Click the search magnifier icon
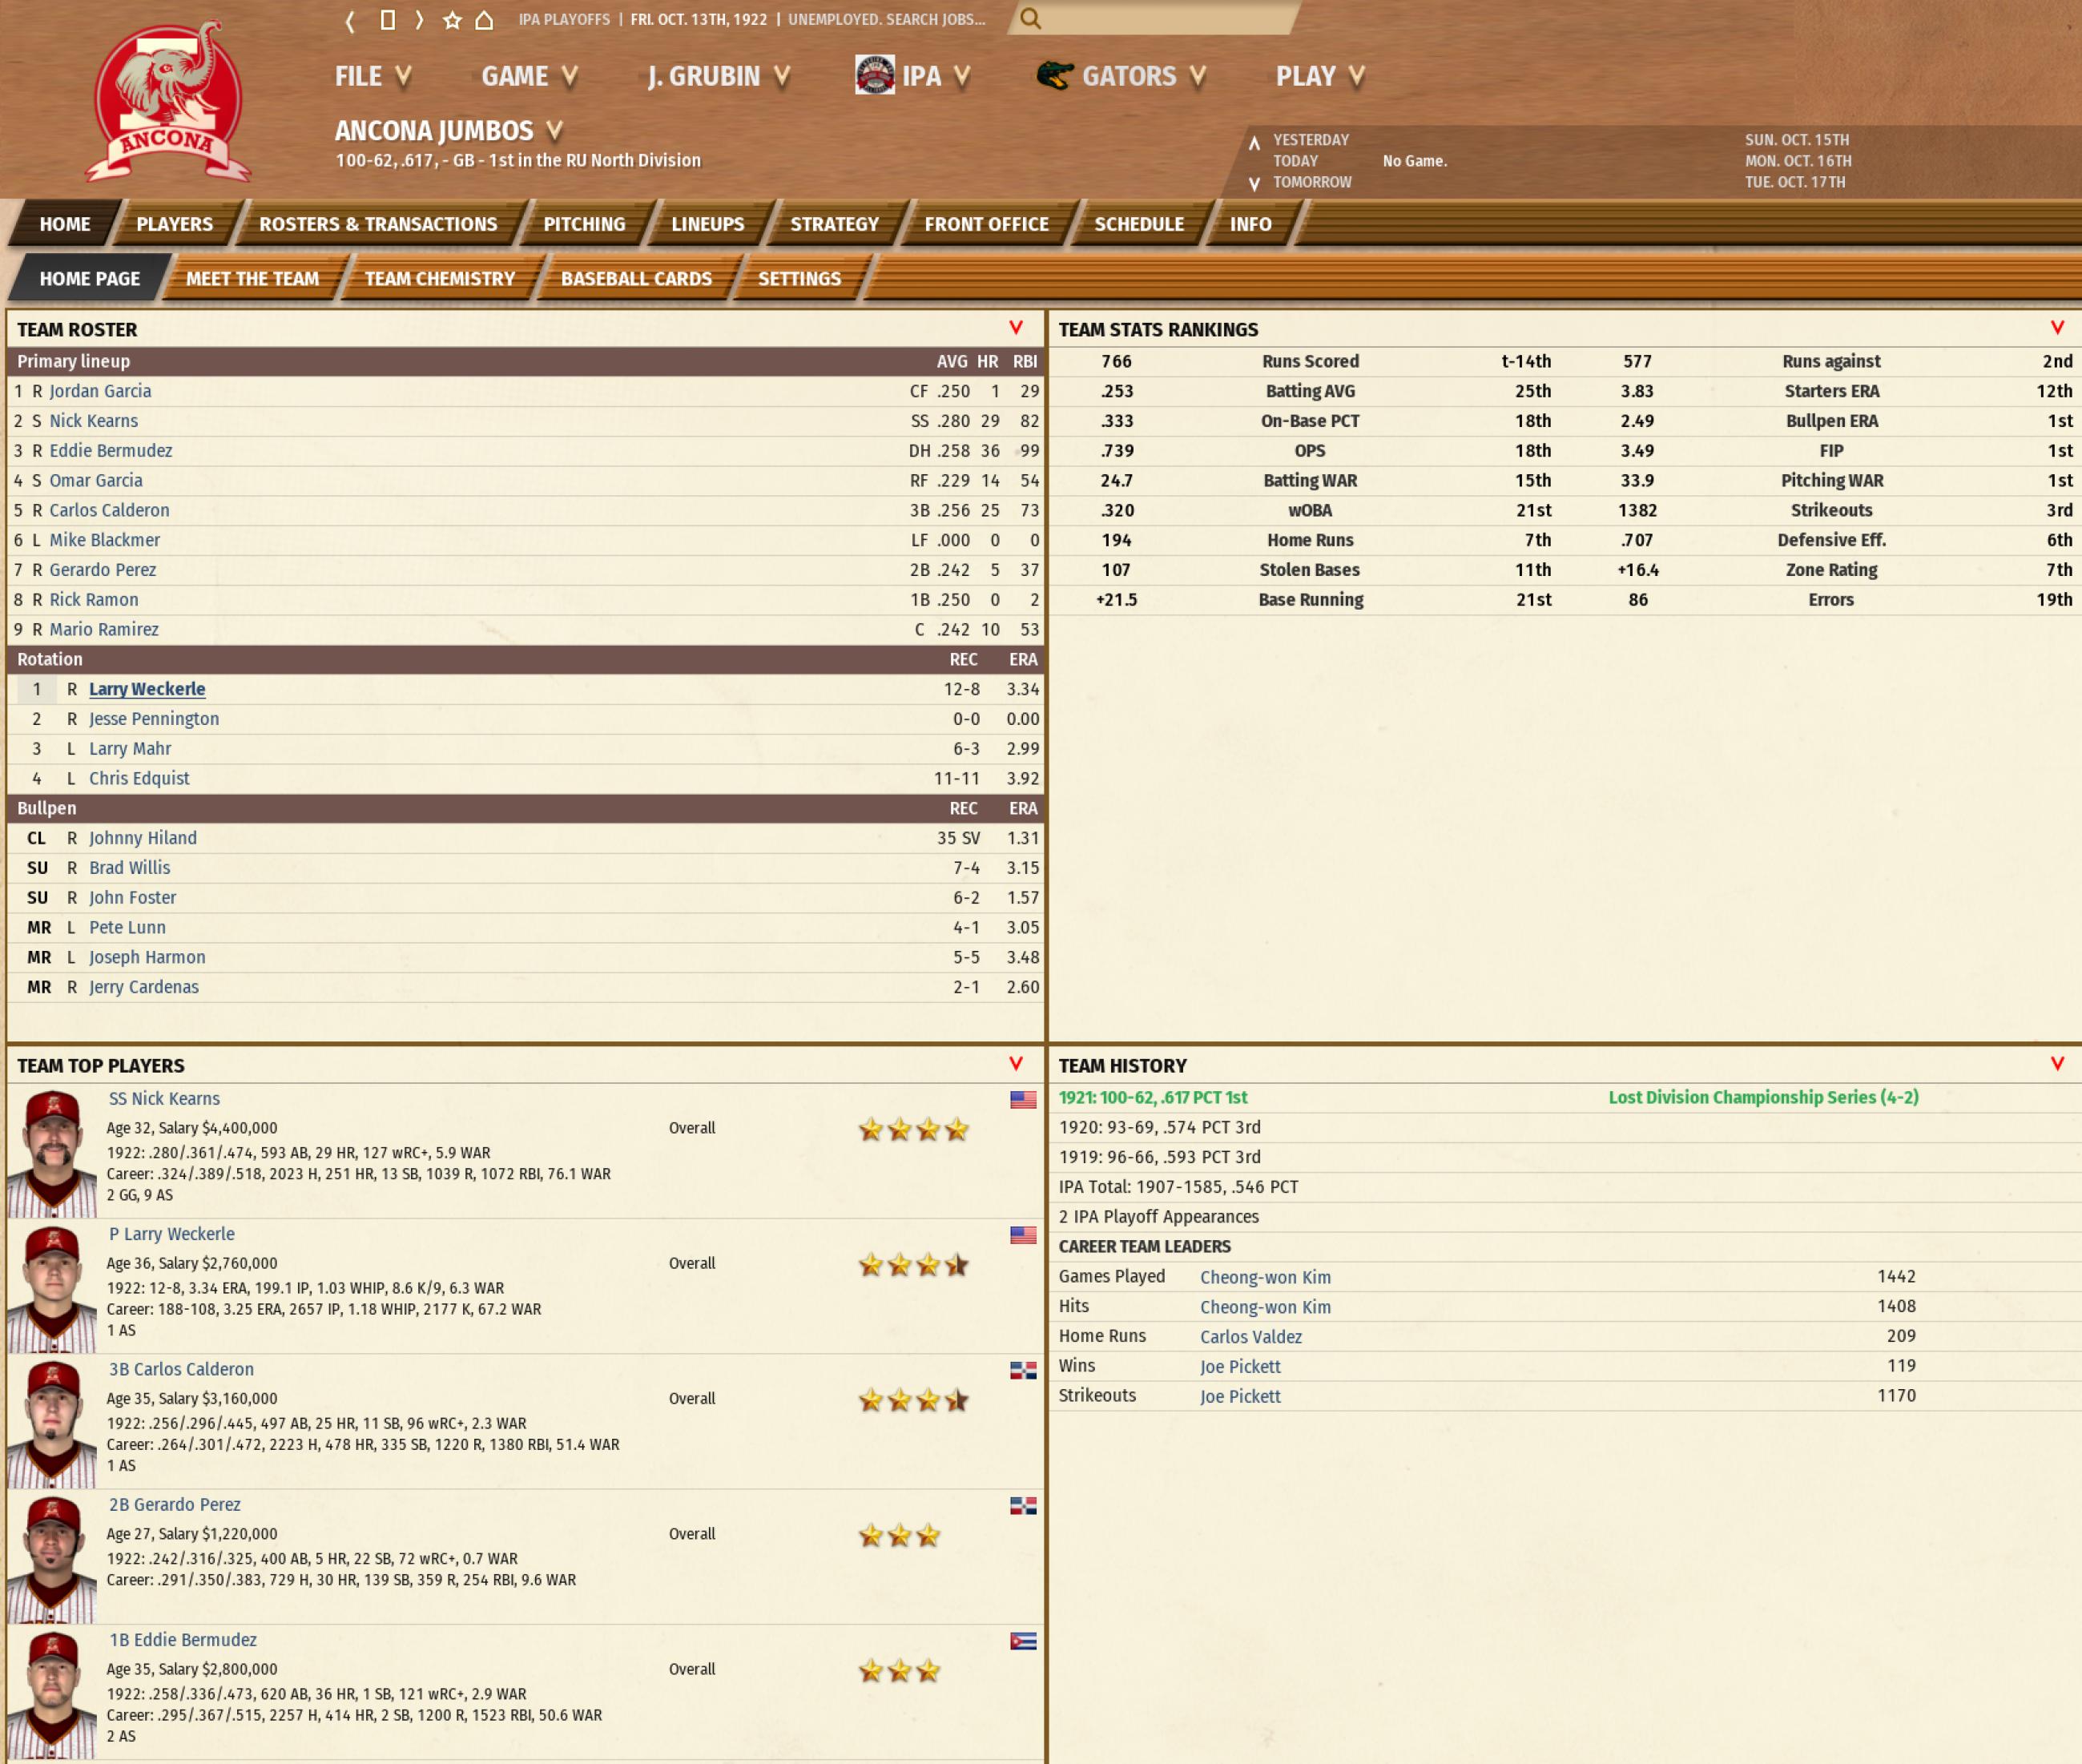This screenshot has width=2082, height=1764. (1030, 19)
